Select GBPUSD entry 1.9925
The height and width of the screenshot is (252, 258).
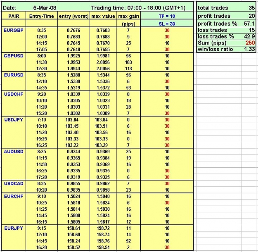click(x=73, y=56)
